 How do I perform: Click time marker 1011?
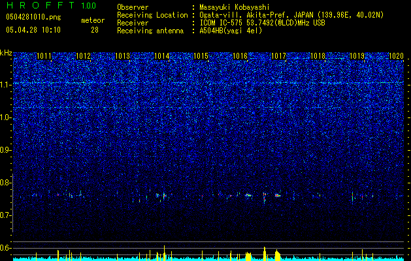pyautogui.click(x=44, y=56)
